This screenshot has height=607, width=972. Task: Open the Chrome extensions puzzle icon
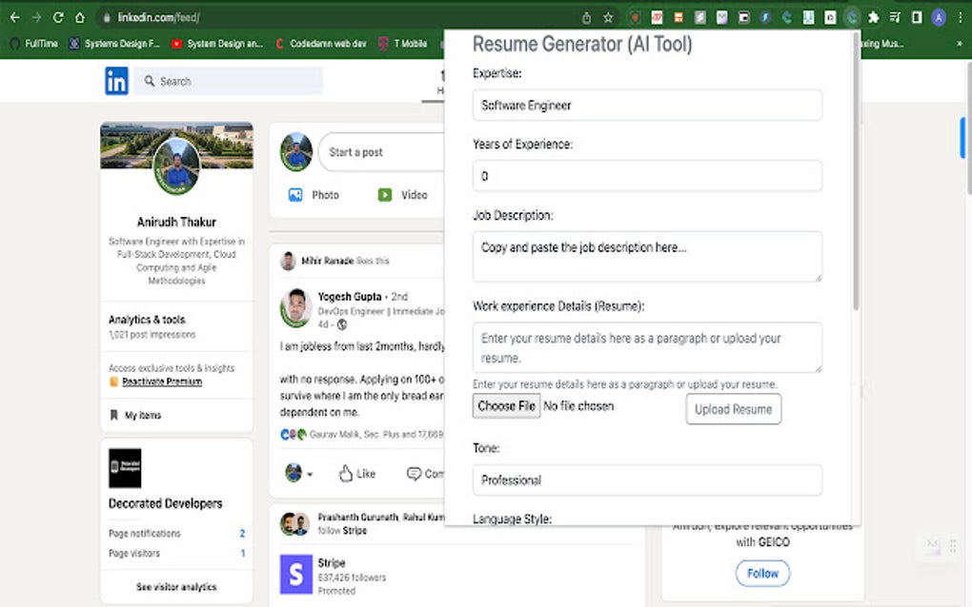pyautogui.click(x=873, y=17)
